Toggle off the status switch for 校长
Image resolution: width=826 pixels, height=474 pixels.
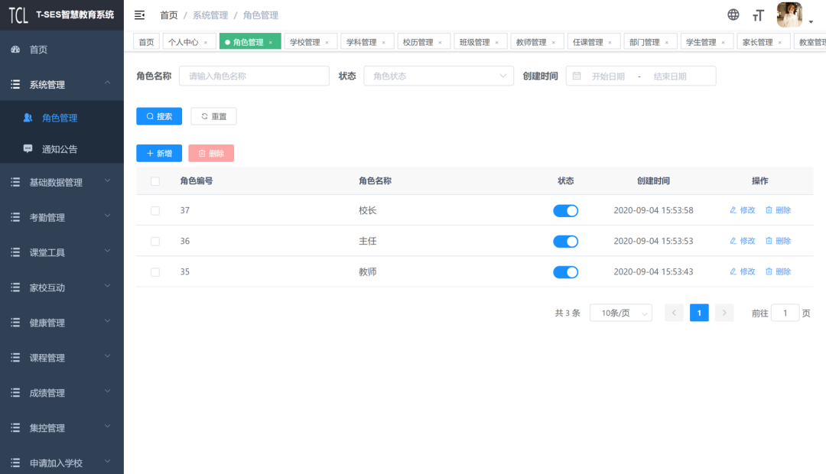point(565,210)
